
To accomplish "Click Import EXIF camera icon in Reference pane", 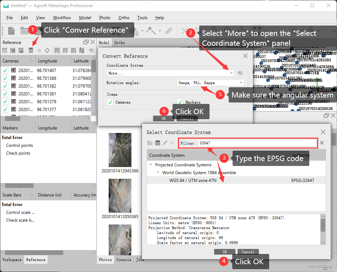I will [21, 50].
